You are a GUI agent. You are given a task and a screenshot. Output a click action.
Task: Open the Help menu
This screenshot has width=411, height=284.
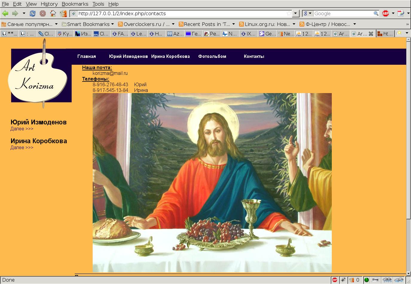tap(113, 4)
